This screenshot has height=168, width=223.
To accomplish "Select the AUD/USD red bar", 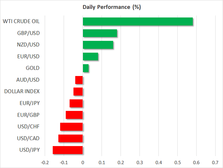I will pyautogui.click(x=79, y=80).
